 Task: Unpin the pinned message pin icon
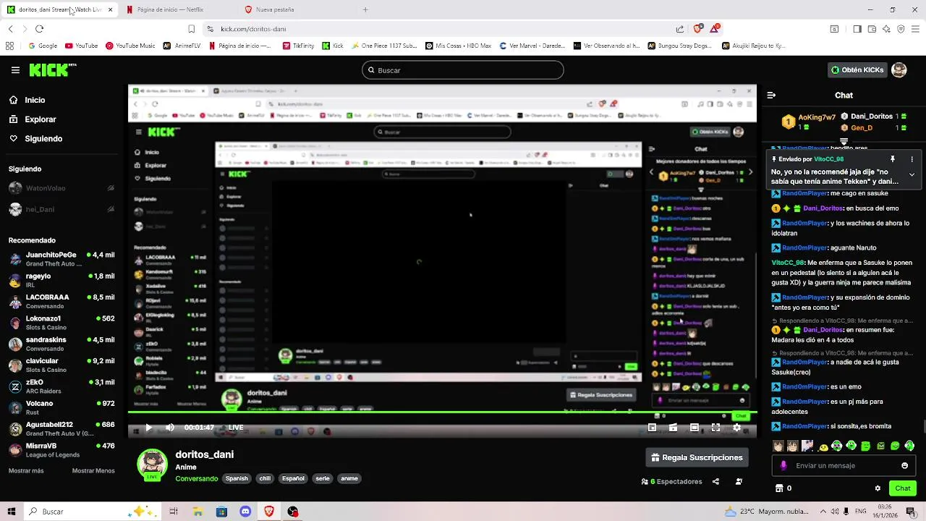(x=893, y=159)
